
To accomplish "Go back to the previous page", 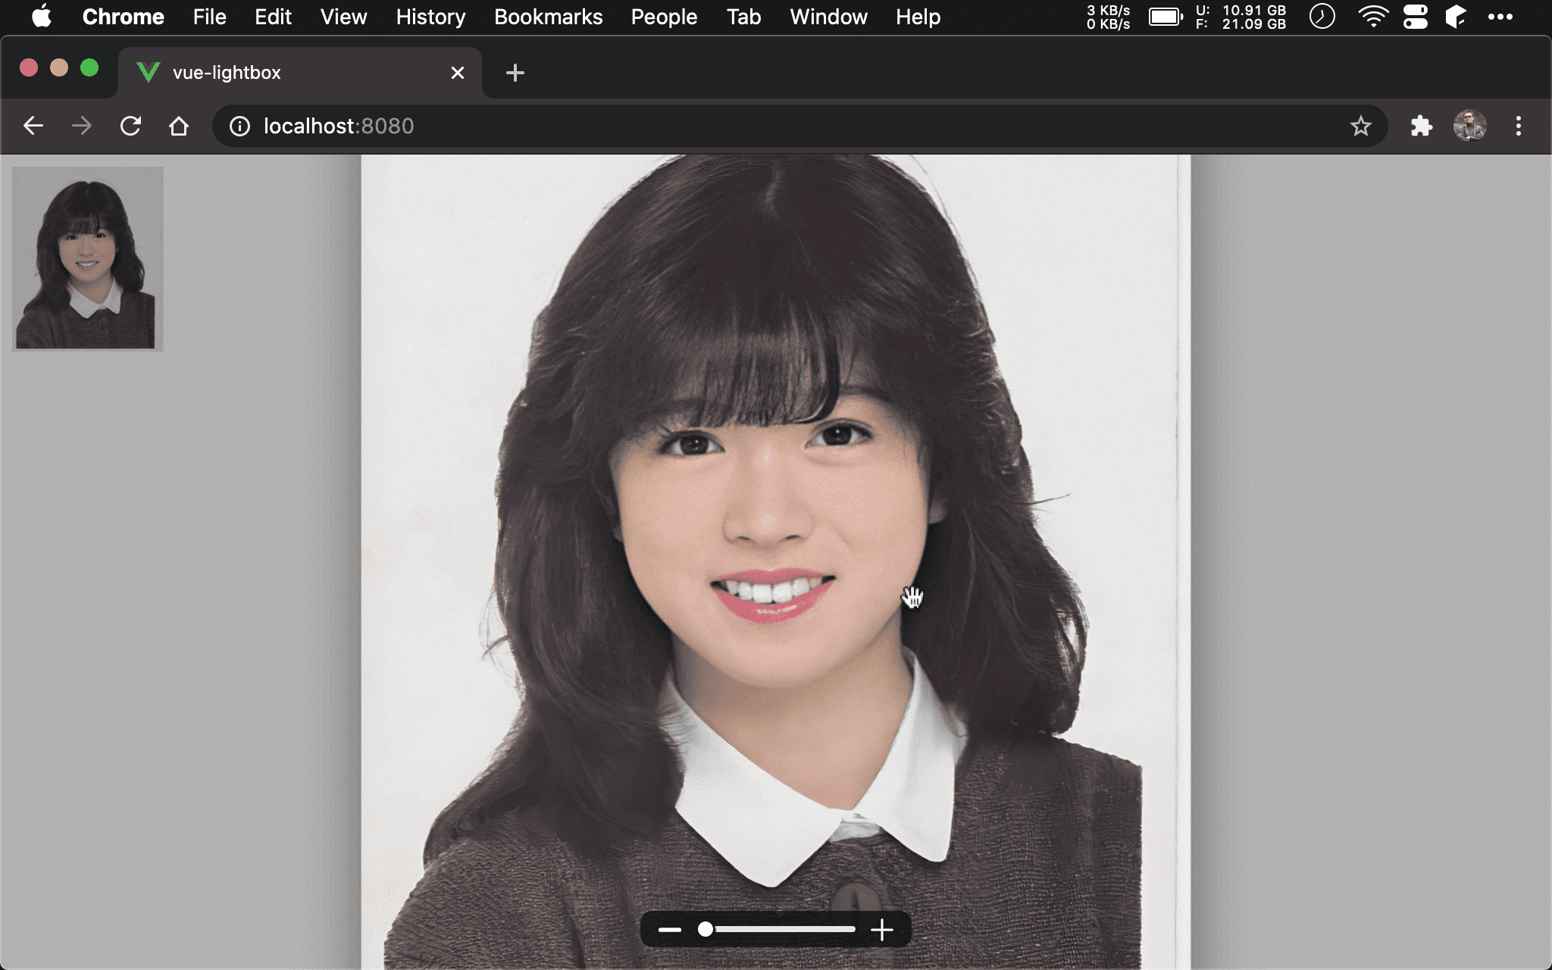I will [33, 126].
